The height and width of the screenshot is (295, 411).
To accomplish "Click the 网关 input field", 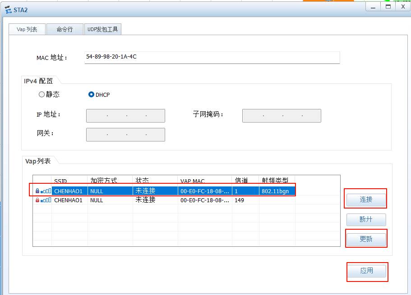I will [x=125, y=135].
